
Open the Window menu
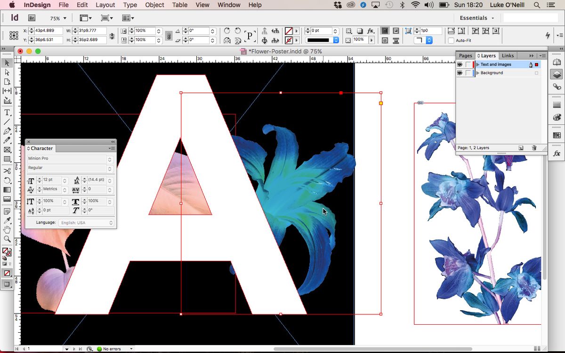click(229, 5)
